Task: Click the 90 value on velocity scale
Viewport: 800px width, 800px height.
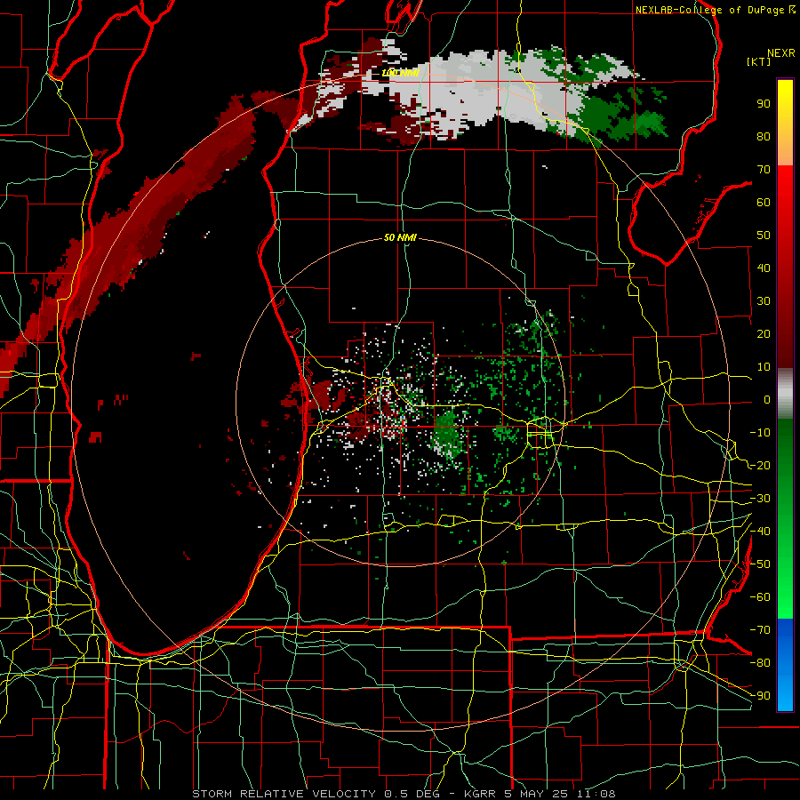Action: (x=764, y=104)
